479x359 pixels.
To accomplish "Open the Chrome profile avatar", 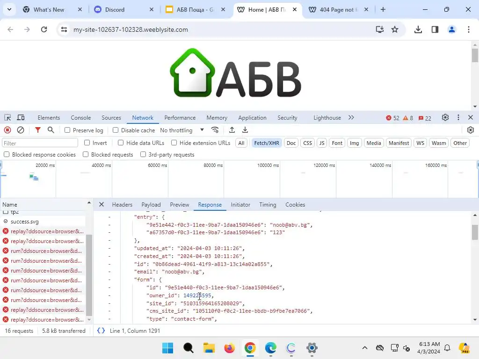I will pos(452,29).
